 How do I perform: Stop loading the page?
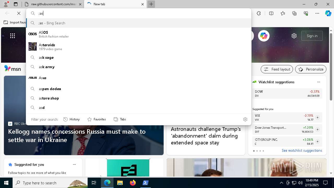click(19, 13)
